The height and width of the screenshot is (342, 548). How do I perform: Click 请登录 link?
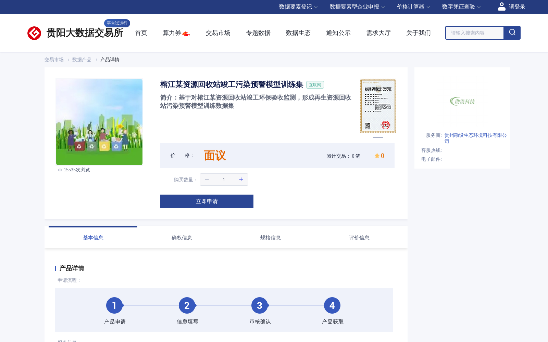[517, 7]
